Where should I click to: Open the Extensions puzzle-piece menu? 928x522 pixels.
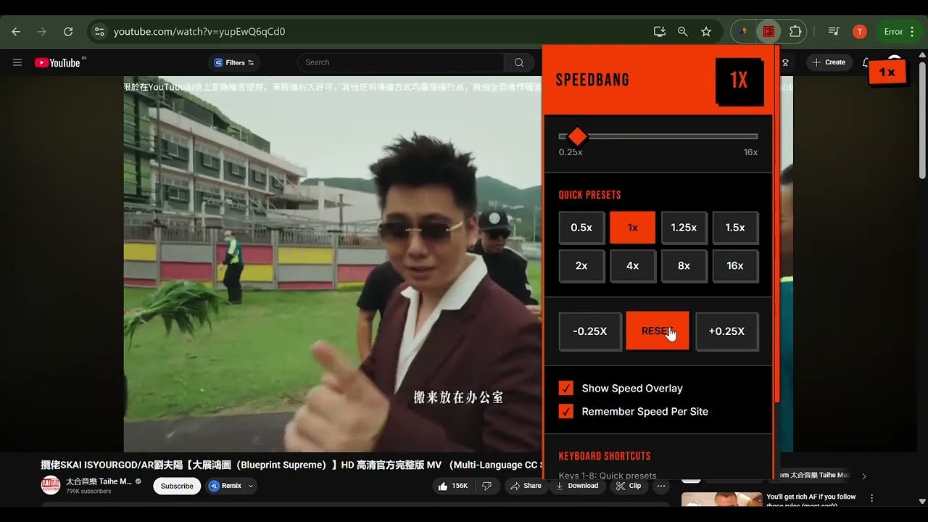tap(795, 32)
